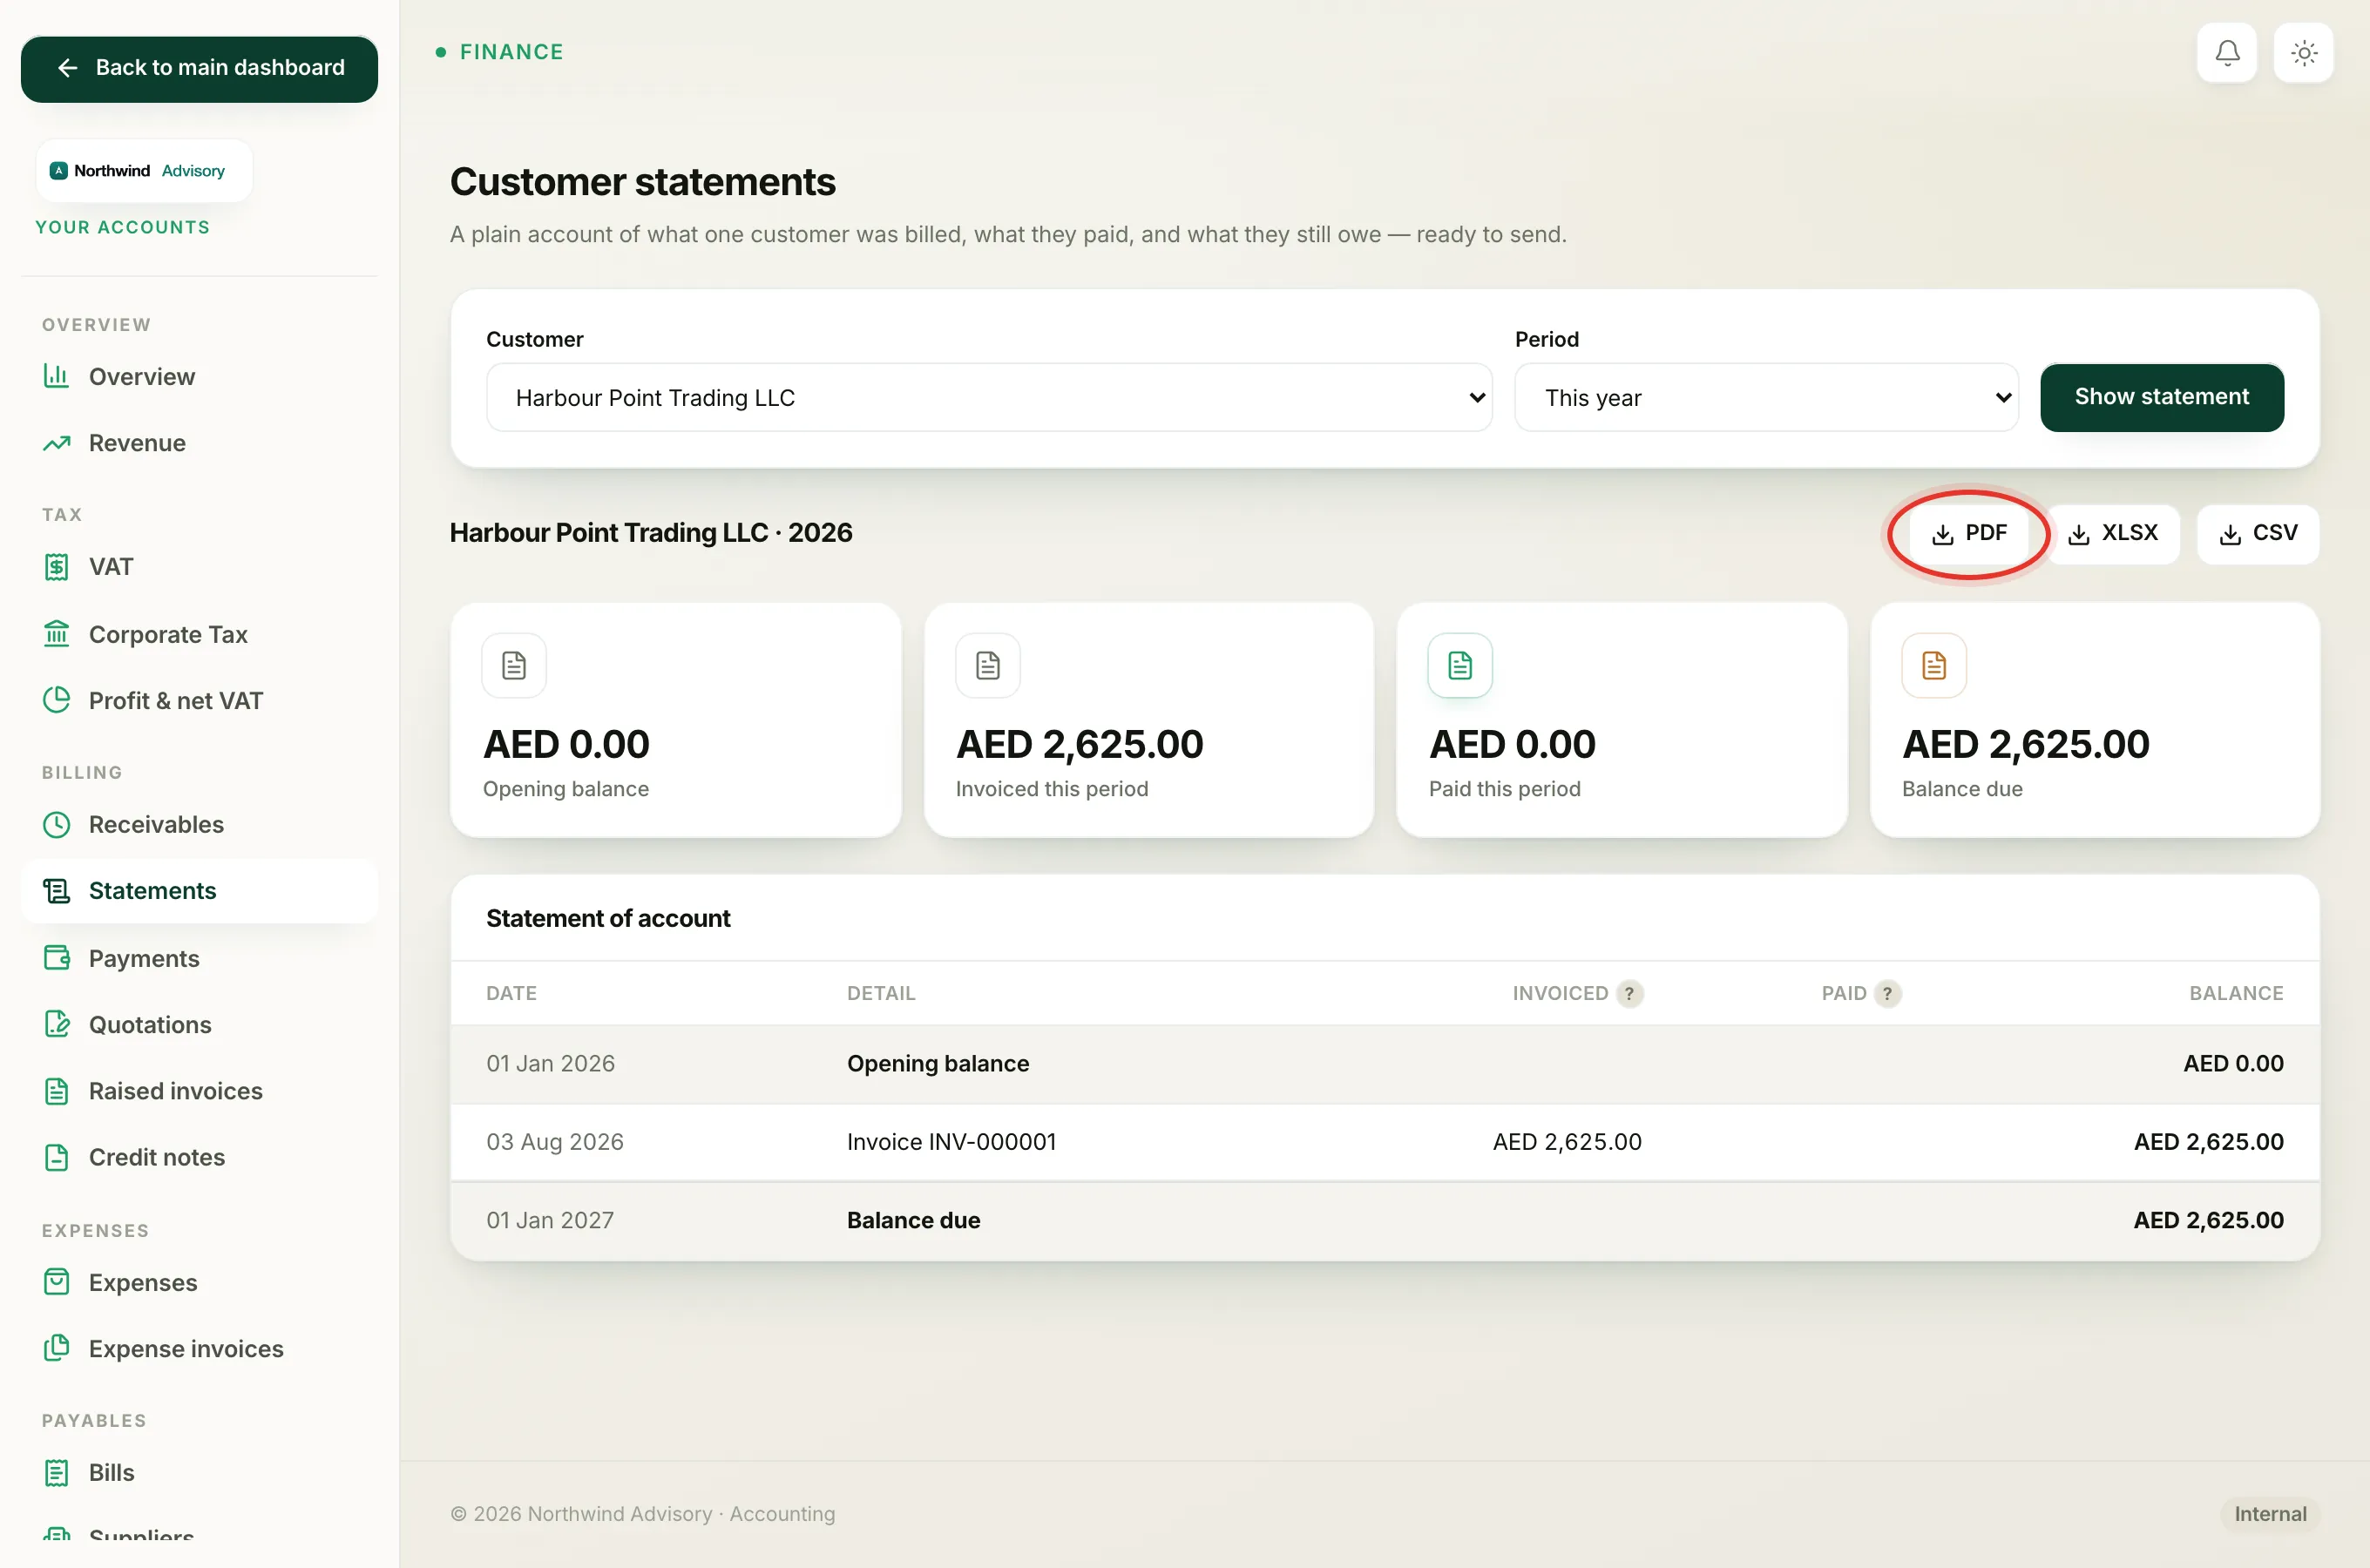
Task: Download statement as CSV
Action: (2257, 533)
